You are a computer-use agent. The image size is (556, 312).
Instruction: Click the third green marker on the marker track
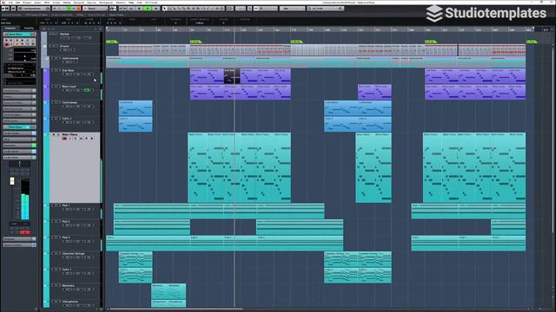coord(296,42)
